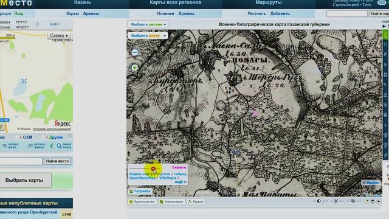Open the Схема map type dropdown
The height and width of the screenshot is (219, 389).
[59, 35]
